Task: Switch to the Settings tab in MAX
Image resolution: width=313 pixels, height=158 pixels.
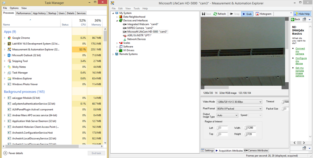Action: click(207, 151)
